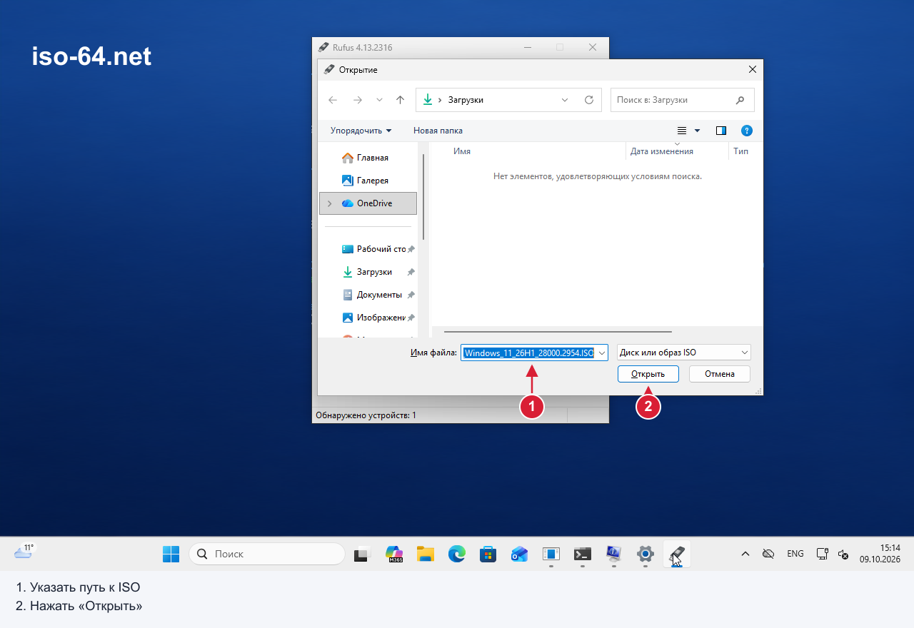Expand the OneDrive tree node

coord(329,203)
